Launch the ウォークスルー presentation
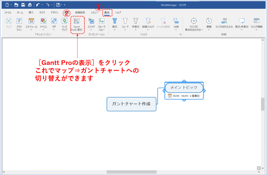 click(x=102, y=24)
